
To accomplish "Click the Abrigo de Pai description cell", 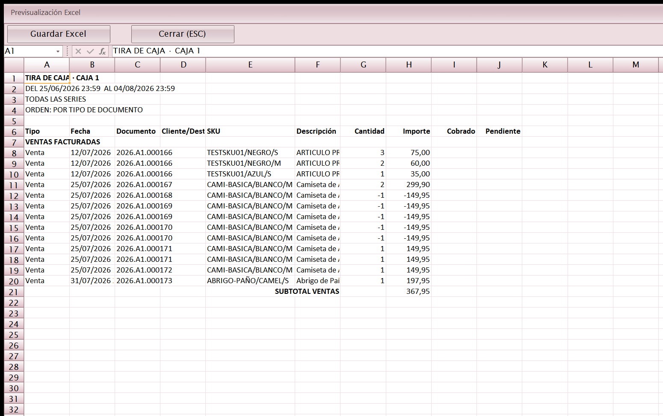I will point(318,281).
